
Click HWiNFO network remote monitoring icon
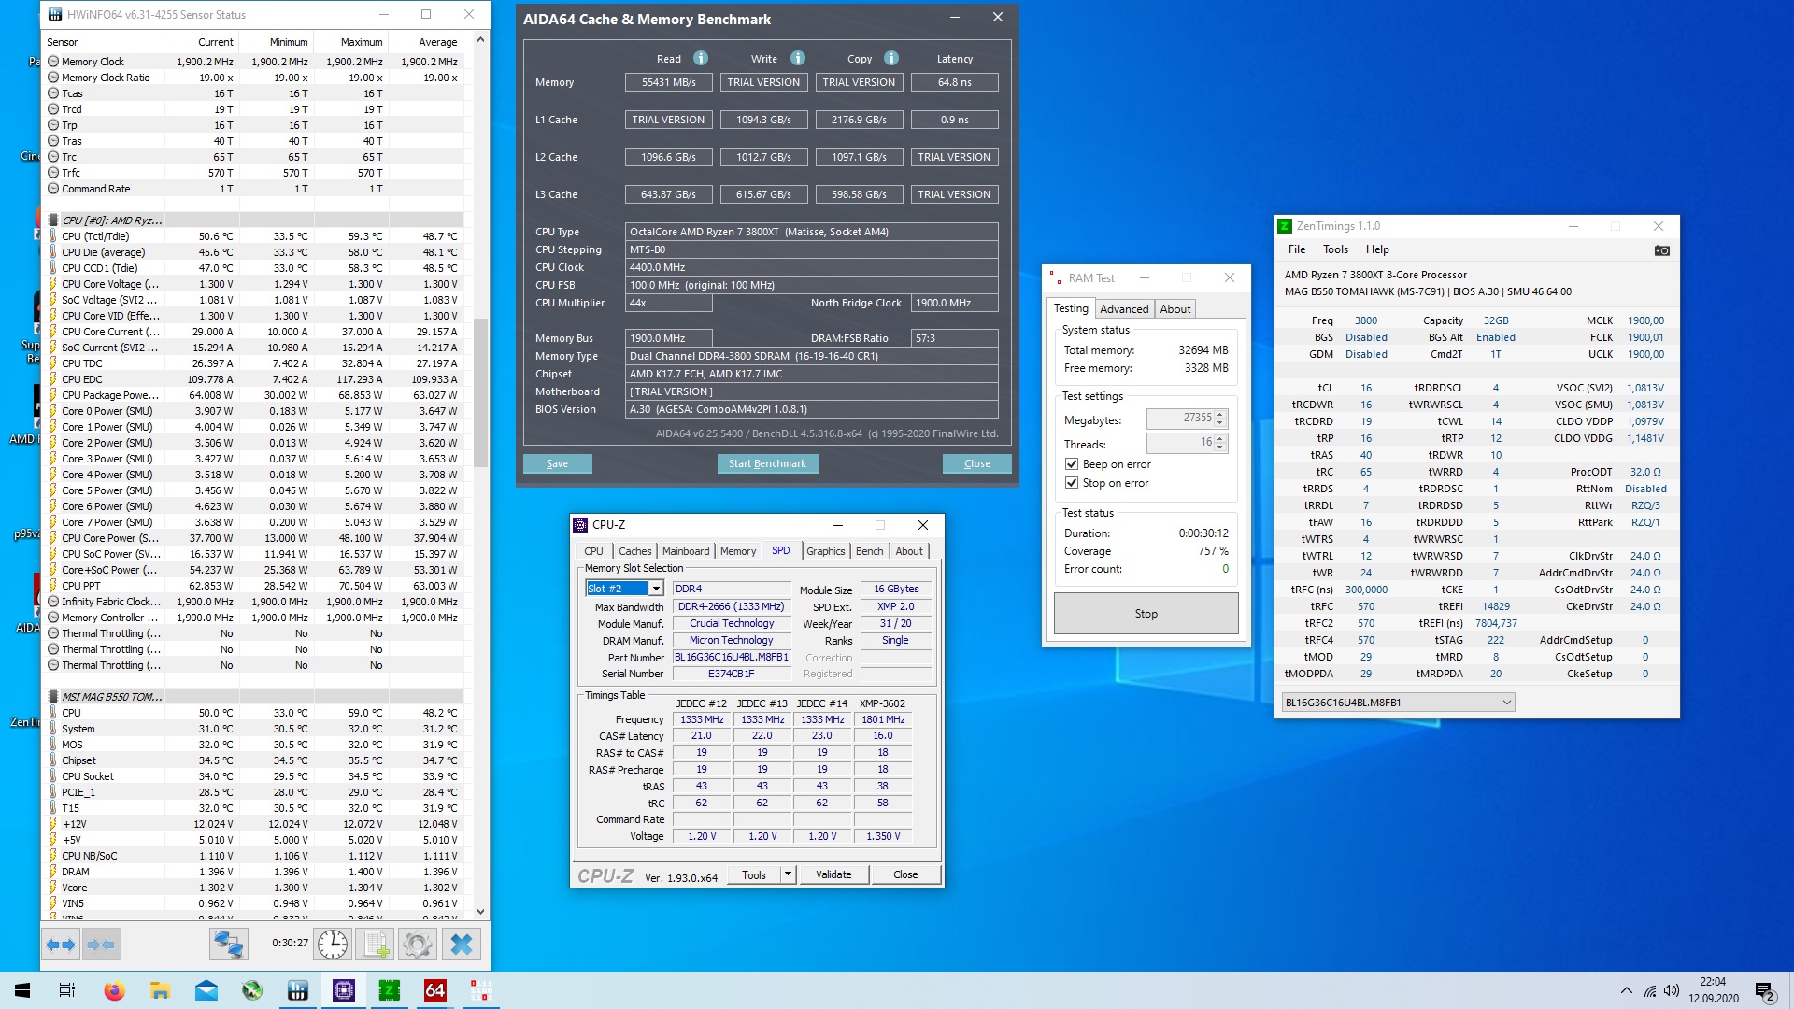(228, 945)
